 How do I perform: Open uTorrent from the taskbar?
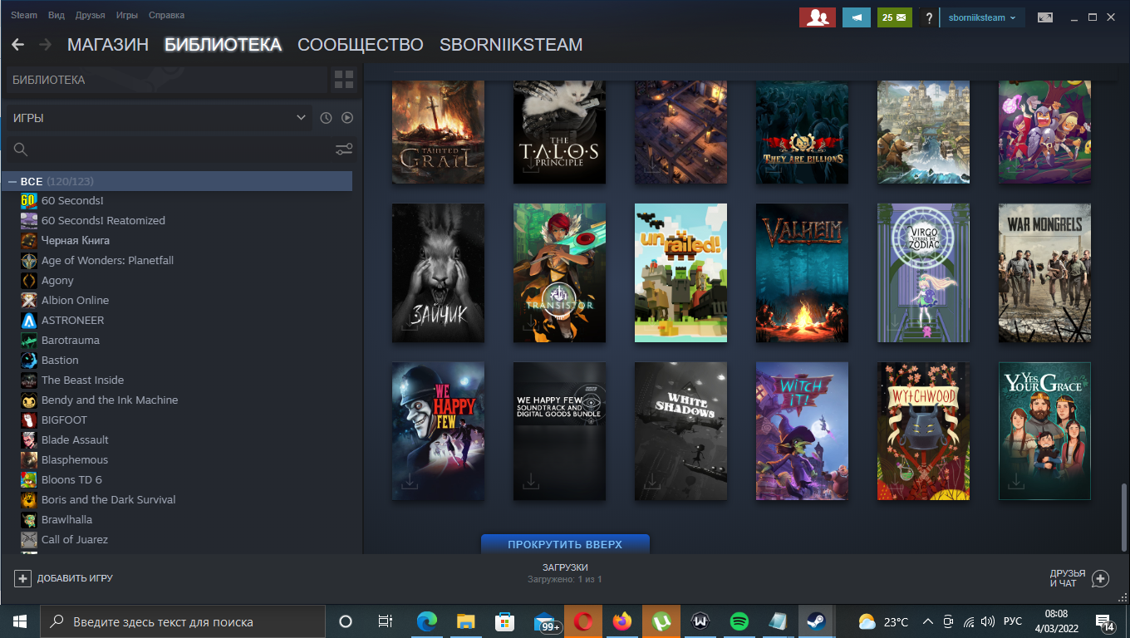(661, 621)
